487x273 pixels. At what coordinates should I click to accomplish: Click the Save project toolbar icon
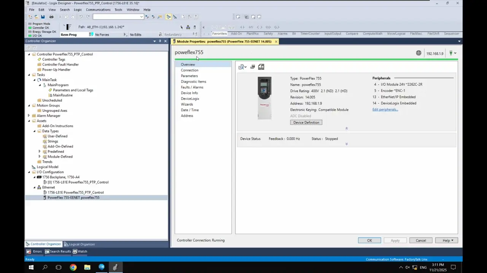point(43,17)
